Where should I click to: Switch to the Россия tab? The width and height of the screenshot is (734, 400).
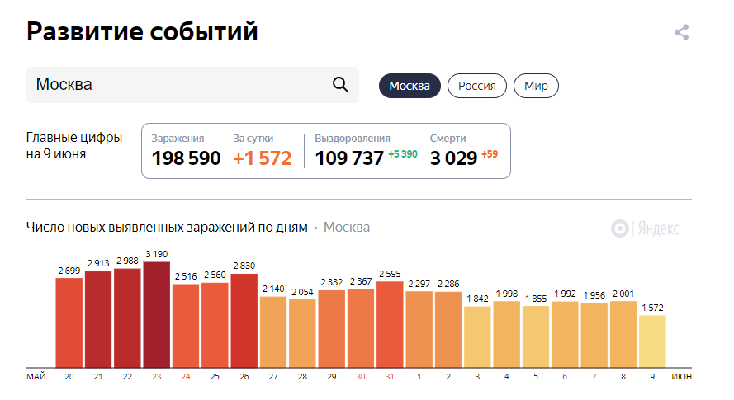coord(477,86)
